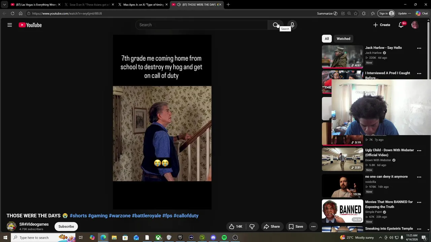Open Spotify from the taskbar
The image size is (431, 242).
pos(224,238)
